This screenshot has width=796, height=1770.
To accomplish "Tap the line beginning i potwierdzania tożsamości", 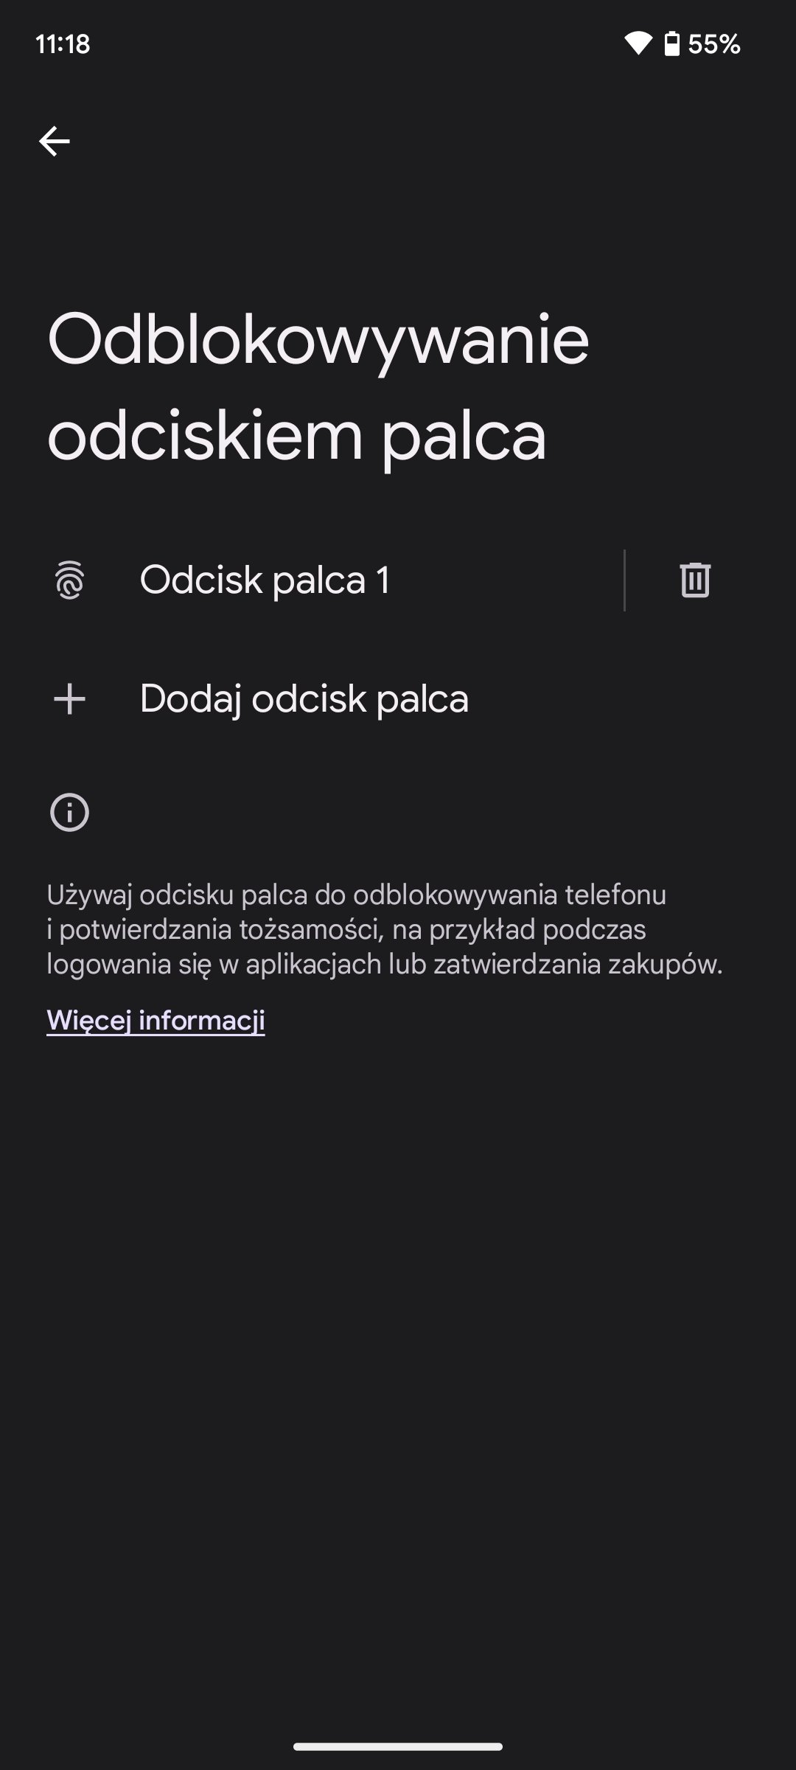I will point(346,929).
